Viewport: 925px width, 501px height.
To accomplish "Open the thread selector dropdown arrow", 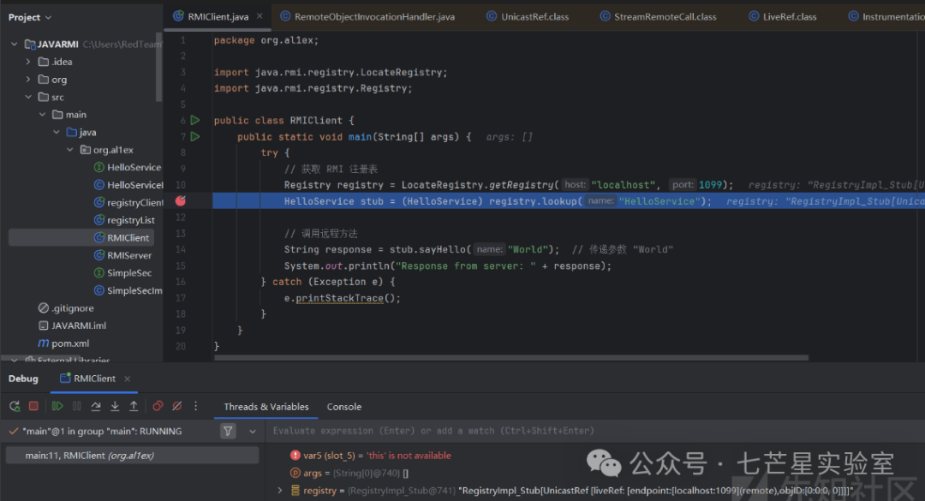I will coord(253,432).
